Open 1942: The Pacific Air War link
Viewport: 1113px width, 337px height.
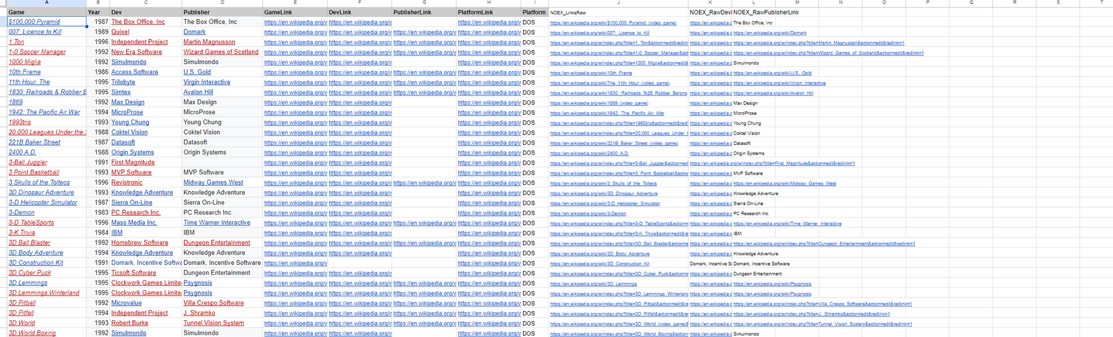45,112
